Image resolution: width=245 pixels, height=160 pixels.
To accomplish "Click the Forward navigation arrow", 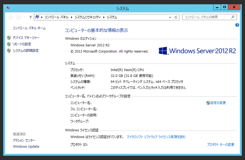I will pos(18,17).
